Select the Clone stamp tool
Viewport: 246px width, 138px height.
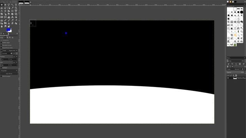(x=9, y=23)
